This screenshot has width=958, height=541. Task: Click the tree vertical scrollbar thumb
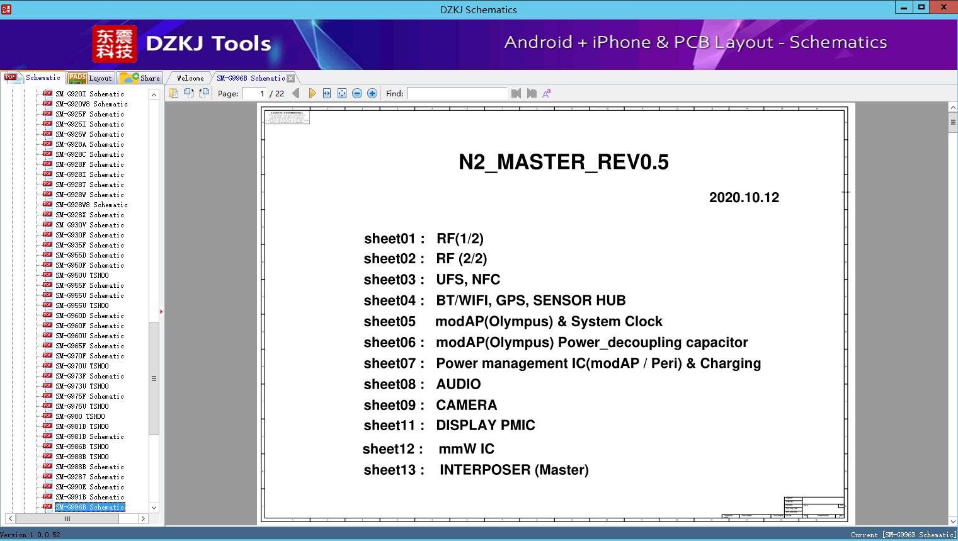[154, 379]
